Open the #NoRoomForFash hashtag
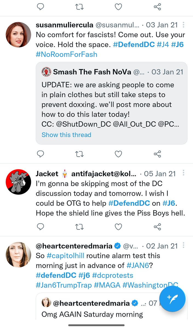Screen dimensions: 193x329 point(67,54)
